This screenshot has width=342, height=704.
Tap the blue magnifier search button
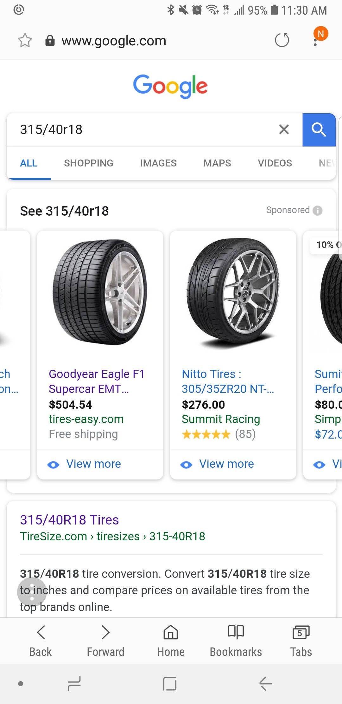(319, 130)
